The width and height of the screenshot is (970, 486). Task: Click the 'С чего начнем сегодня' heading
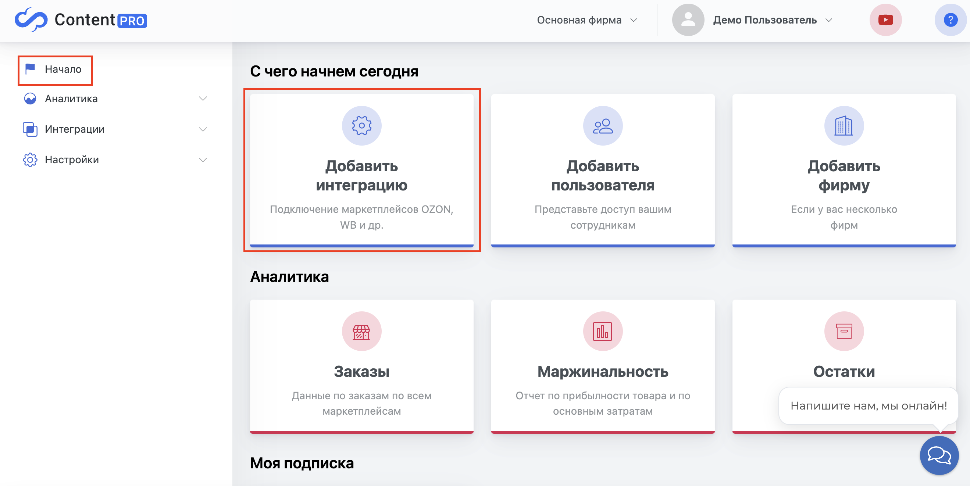pyautogui.click(x=334, y=71)
